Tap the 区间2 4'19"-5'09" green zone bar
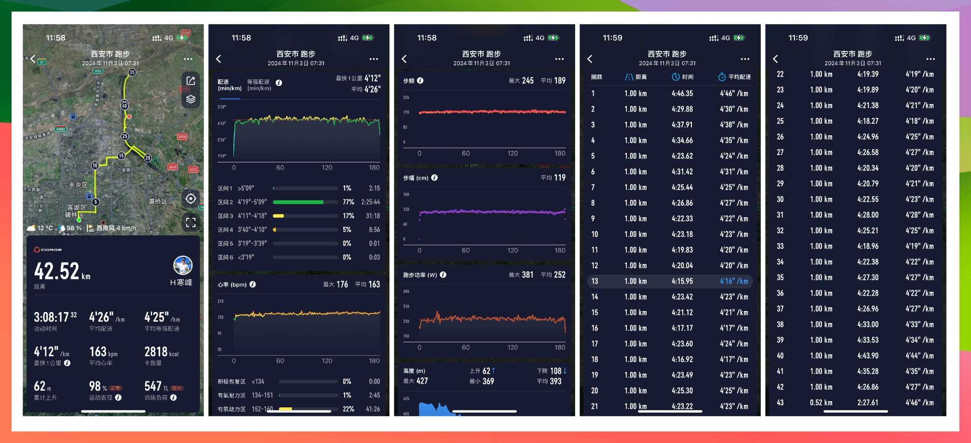The height and width of the screenshot is (443, 971). (305, 202)
